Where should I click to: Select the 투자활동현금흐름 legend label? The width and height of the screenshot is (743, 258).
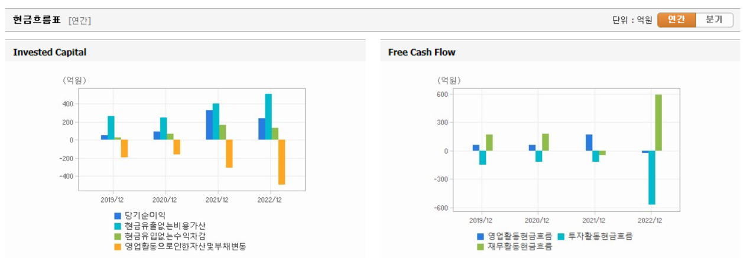click(x=600, y=236)
